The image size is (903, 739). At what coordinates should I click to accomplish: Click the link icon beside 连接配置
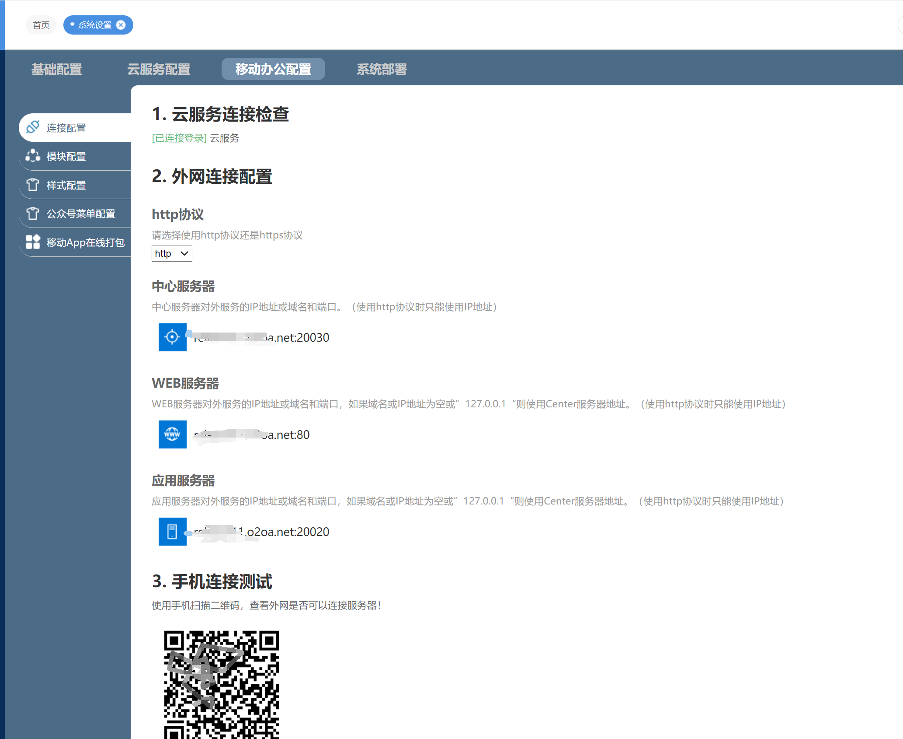[33, 127]
